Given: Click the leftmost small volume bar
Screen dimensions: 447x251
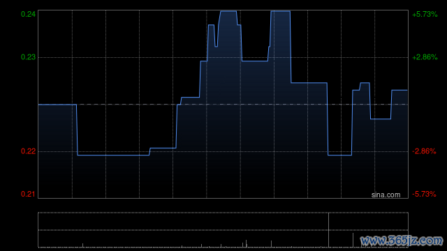Looking at the screenshot, I should (x=82, y=245).
